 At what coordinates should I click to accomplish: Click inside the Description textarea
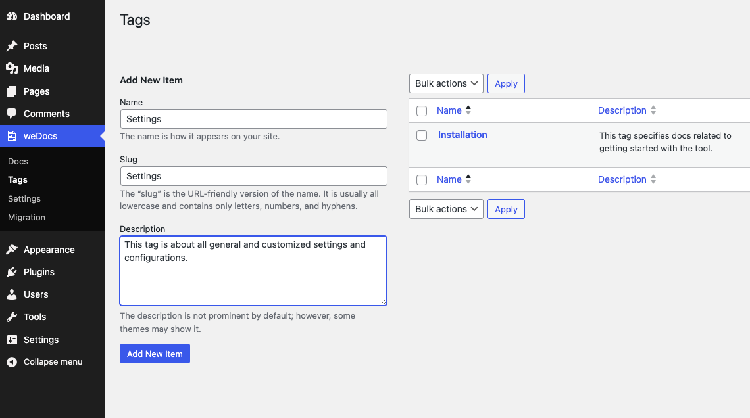[253, 270]
